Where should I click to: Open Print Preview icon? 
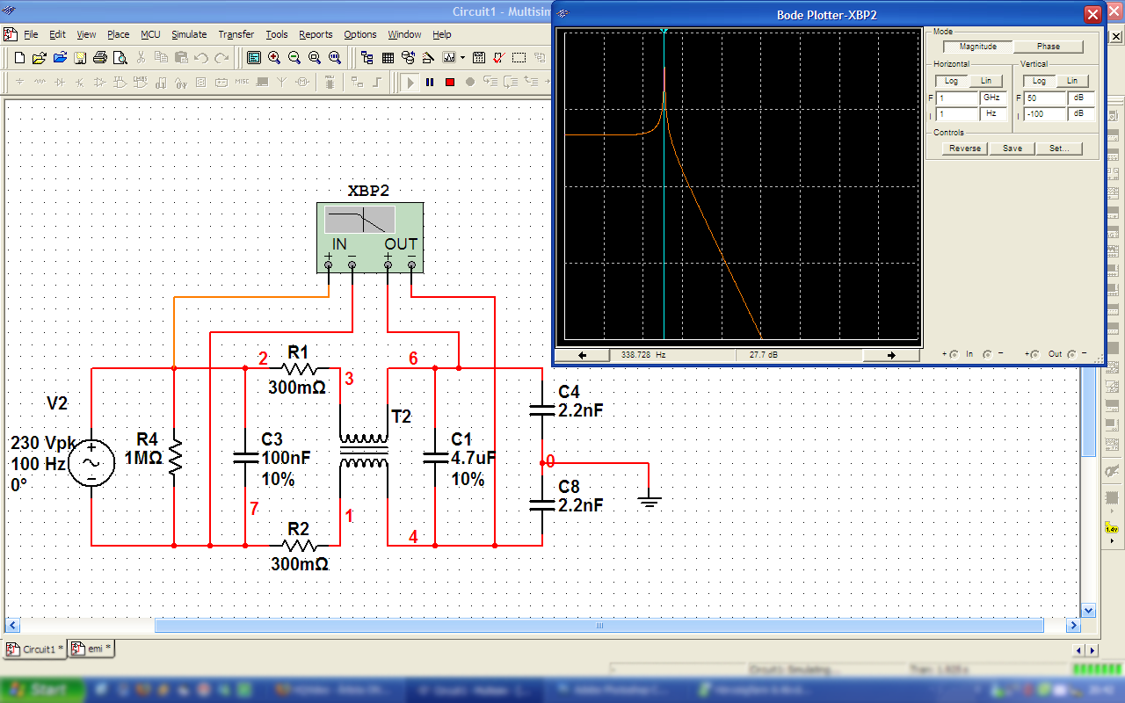(x=120, y=58)
